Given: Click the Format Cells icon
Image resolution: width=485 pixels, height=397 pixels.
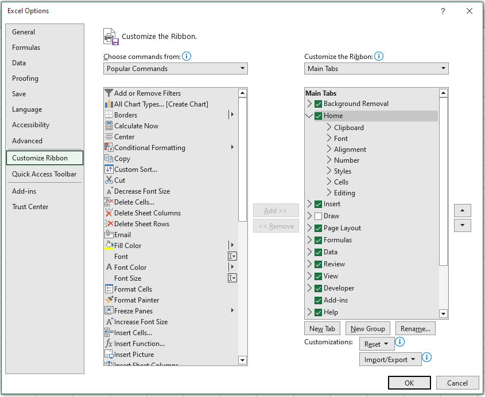Looking at the screenshot, I should pos(109,289).
